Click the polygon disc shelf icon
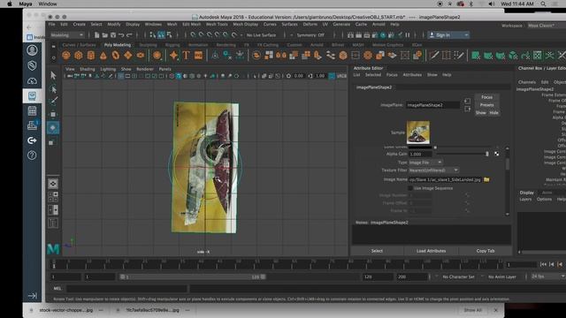Screen dimensions: 566x318 tap(141, 55)
